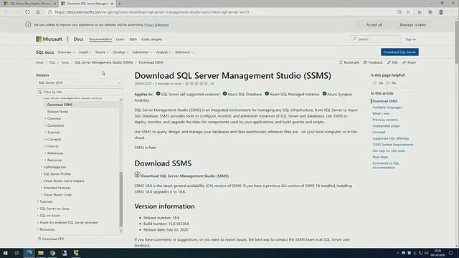
Task: Open Feedback on the page
Action: pyautogui.click(x=373, y=62)
